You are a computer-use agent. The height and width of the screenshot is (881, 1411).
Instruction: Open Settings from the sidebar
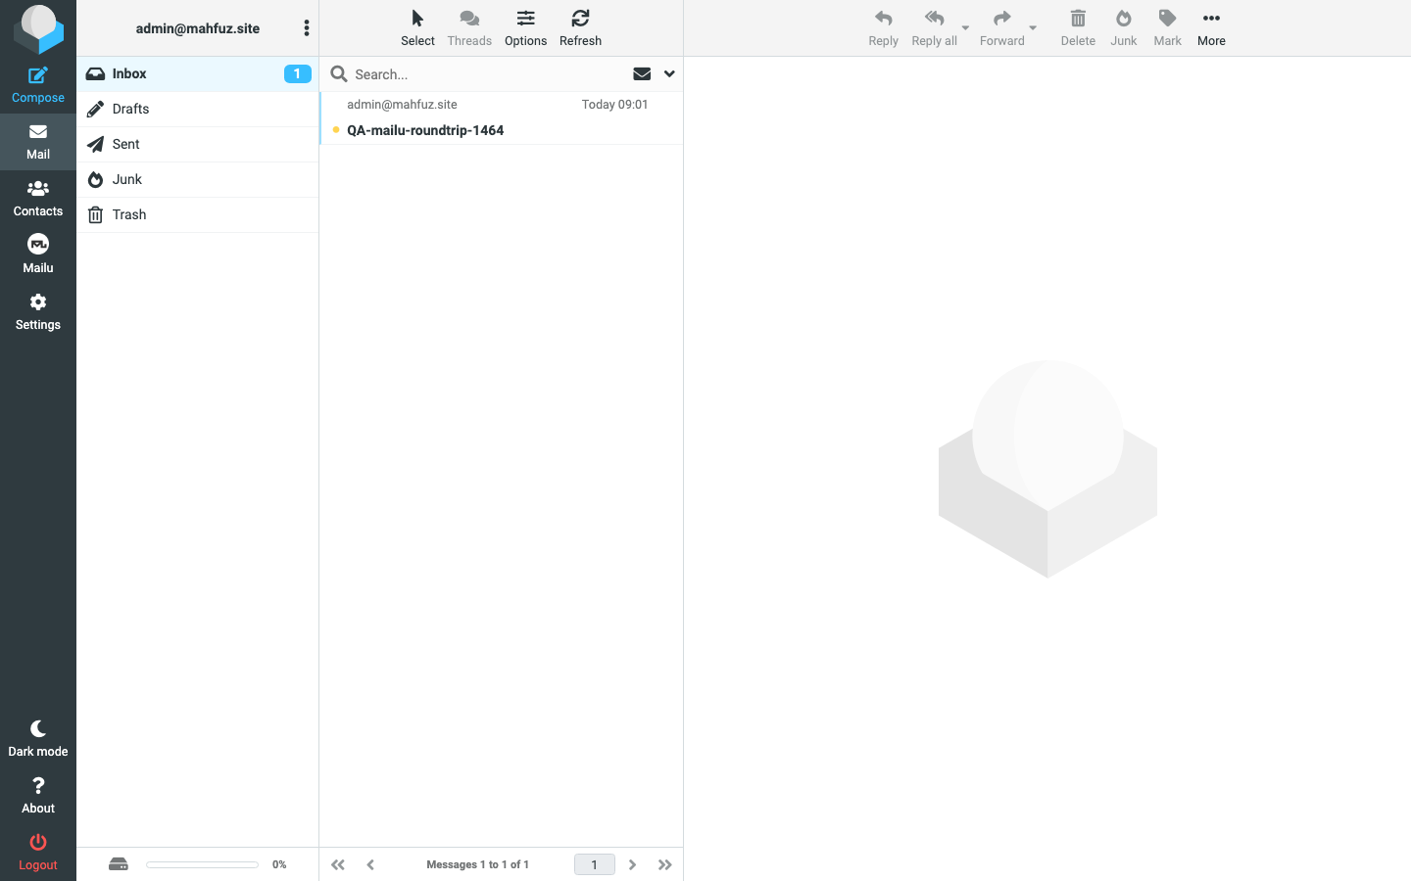point(38,312)
